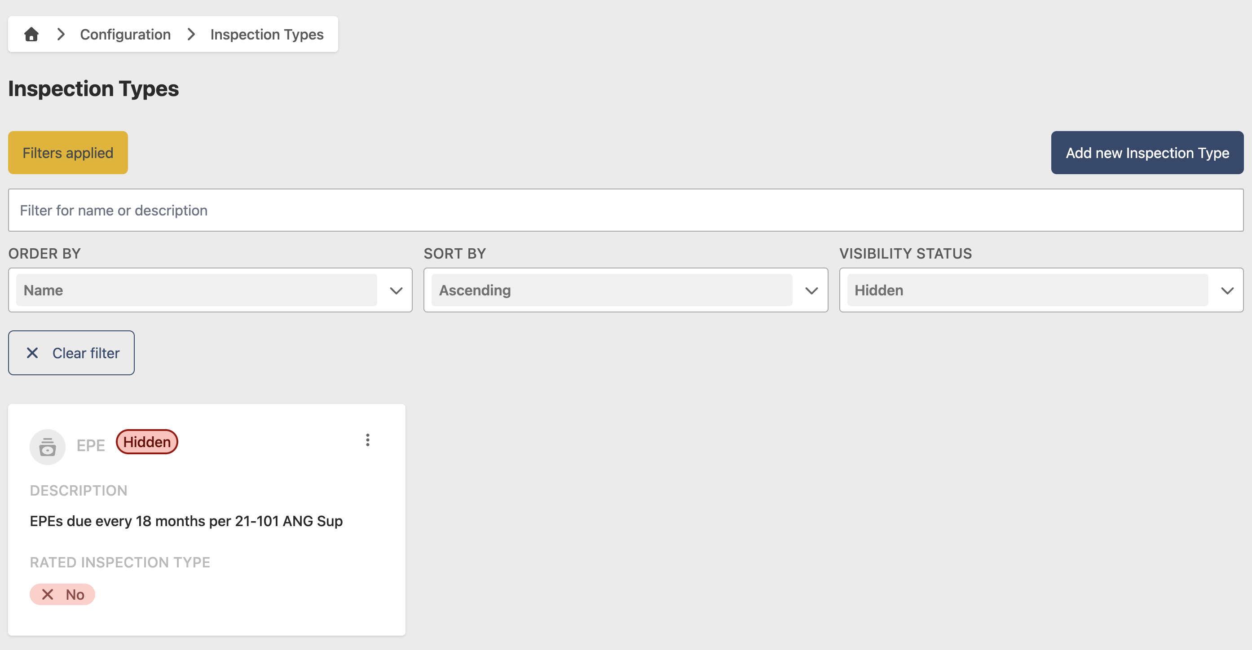Open Configuration breadcrumb link
This screenshot has width=1252, height=650.
pyautogui.click(x=125, y=35)
